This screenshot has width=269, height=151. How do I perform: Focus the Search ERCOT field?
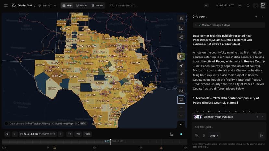(126, 6)
